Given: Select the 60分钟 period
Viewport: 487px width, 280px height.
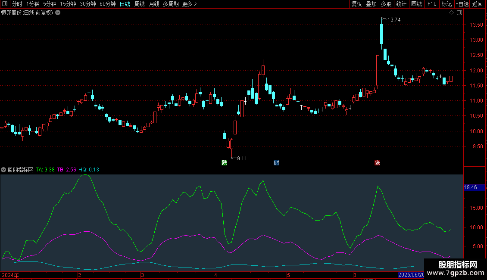Looking at the screenshot, I should (108, 4).
